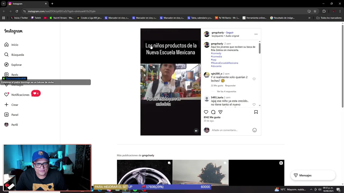Open #NuevaEscuelaMexicana hashtag
Screen dimensions: 344x193
(224, 63)
